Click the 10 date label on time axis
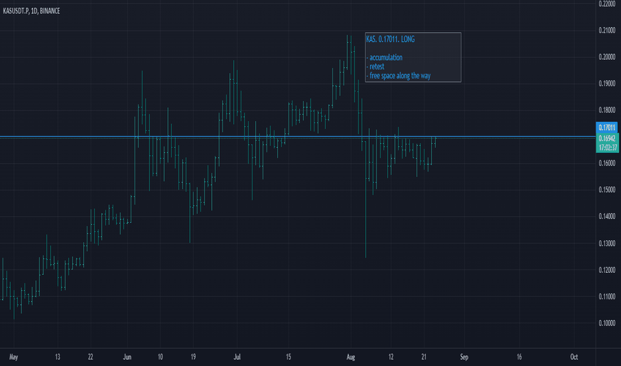Screen dimensions: 621x366 pos(160,357)
